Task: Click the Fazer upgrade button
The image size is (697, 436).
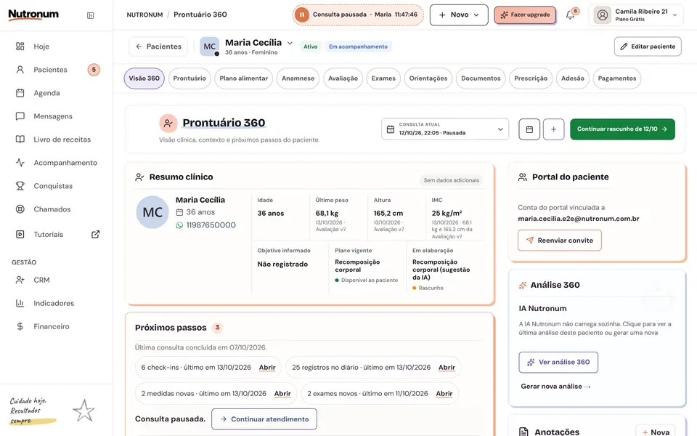Action: click(525, 15)
